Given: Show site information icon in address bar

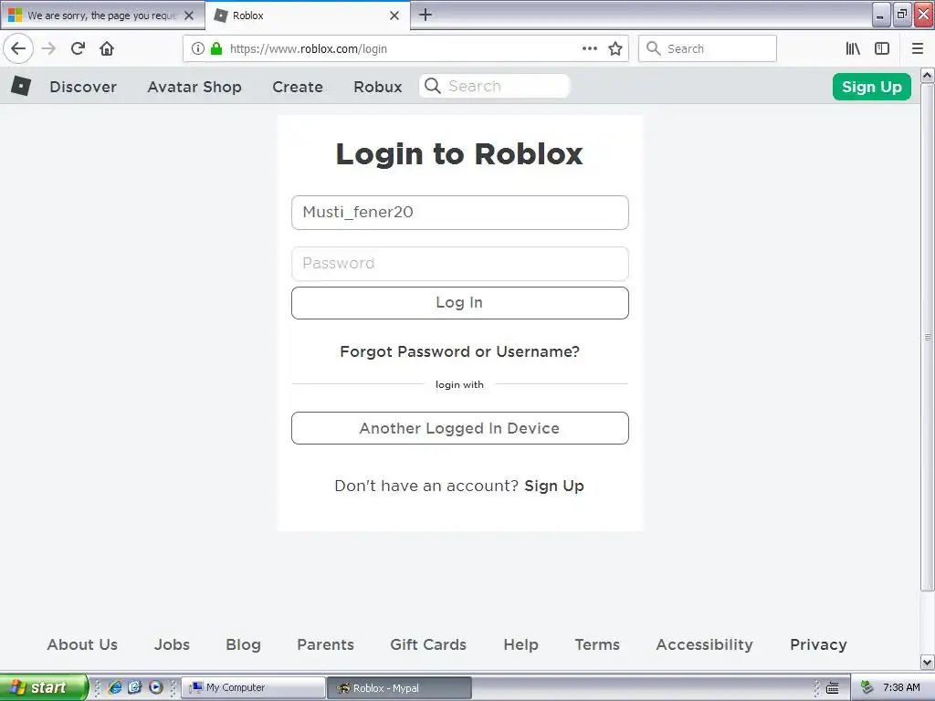Looking at the screenshot, I should pyautogui.click(x=198, y=49).
